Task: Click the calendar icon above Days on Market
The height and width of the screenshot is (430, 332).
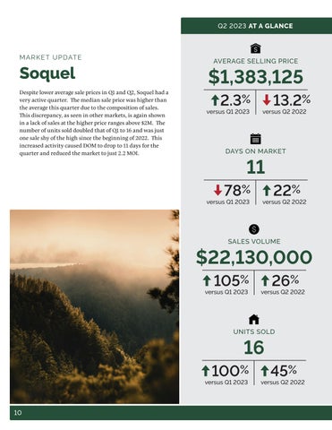Action: [x=255, y=139]
